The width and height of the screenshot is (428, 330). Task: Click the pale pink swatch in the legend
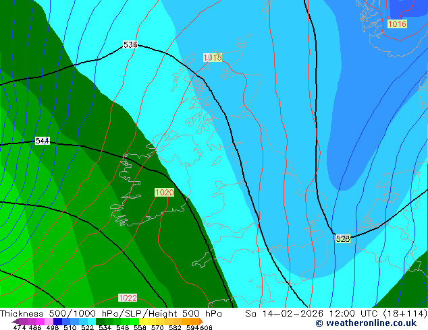click(x=49, y=321)
